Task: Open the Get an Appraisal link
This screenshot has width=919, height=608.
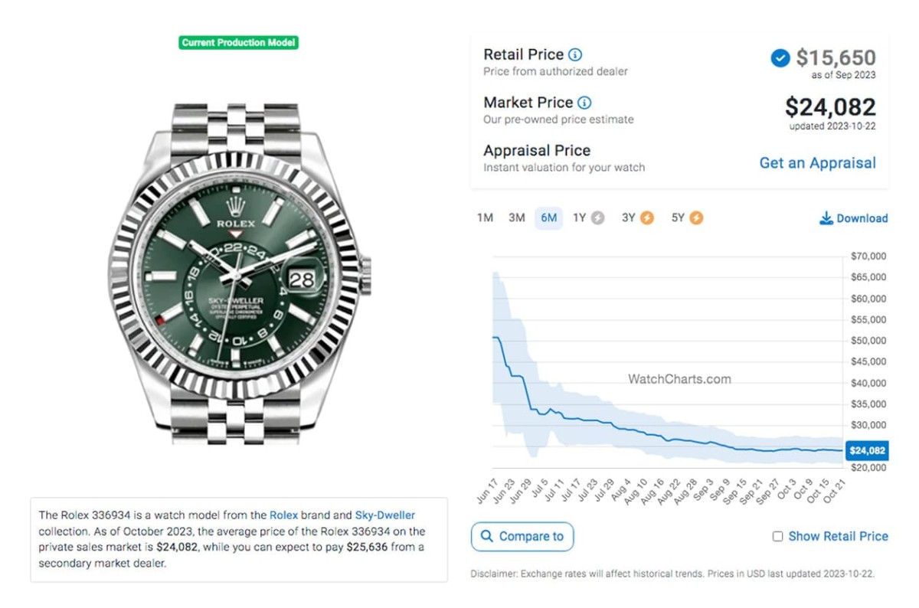Action: 817,163
